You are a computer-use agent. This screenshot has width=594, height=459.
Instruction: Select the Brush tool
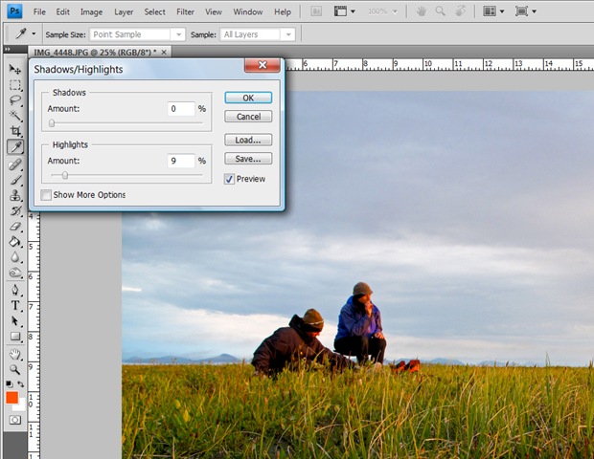click(15, 180)
